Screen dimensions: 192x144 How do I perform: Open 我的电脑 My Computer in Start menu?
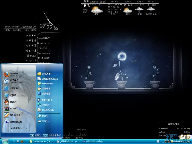44,94
